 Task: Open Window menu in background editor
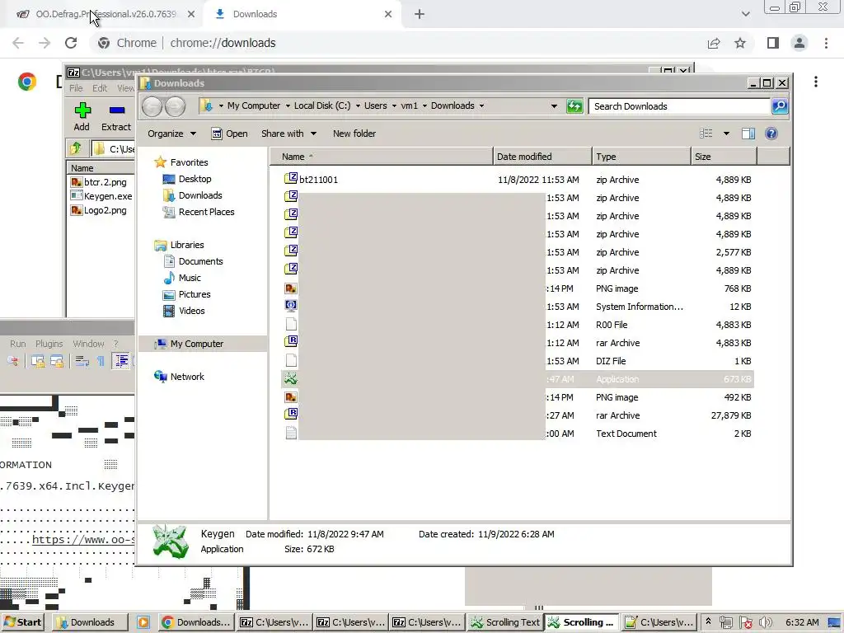88,344
